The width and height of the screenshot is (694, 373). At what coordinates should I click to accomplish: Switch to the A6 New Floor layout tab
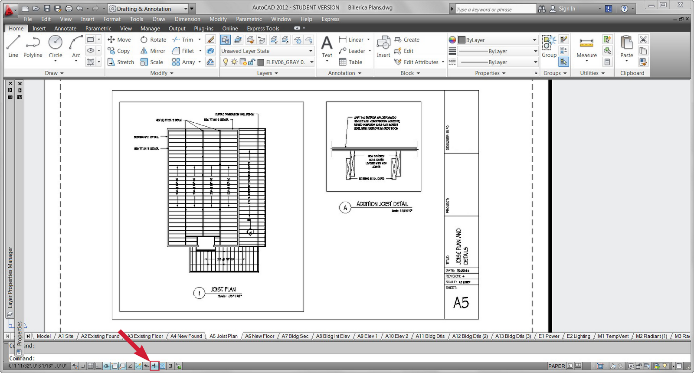259,336
